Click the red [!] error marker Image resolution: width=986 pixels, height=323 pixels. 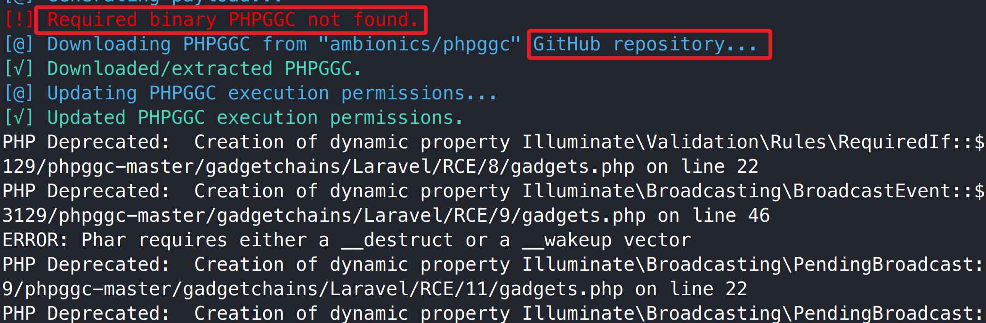pyautogui.click(x=19, y=20)
